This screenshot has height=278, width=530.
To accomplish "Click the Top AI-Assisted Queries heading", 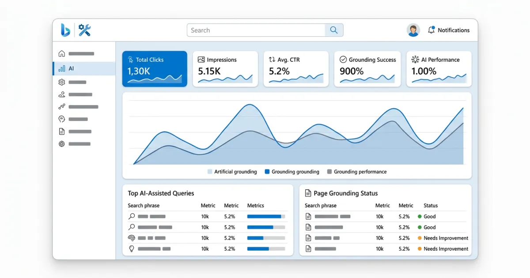I will pos(161,193).
